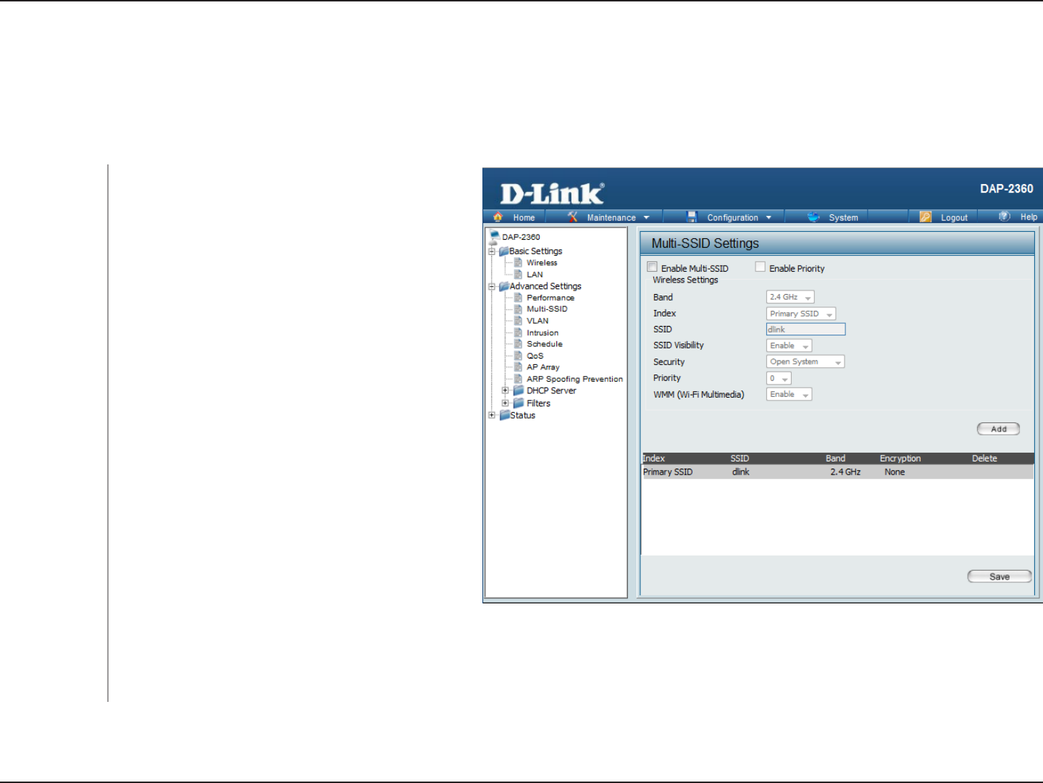The height and width of the screenshot is (783, 1043).
Task: Expand the Status tree node
Action: pos(492,415)
